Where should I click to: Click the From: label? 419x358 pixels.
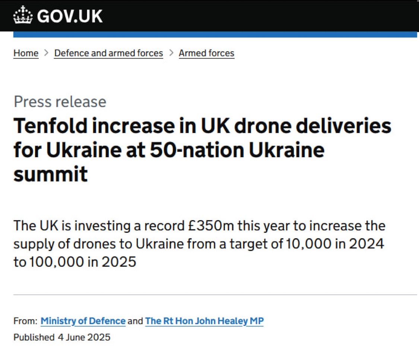(25, 321)
